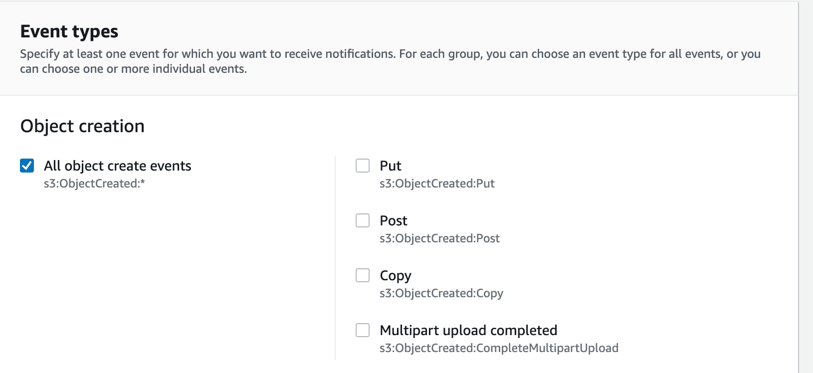Click the Object creation group heading
Screen dimensions: 813x373
(x=82, y=126)
